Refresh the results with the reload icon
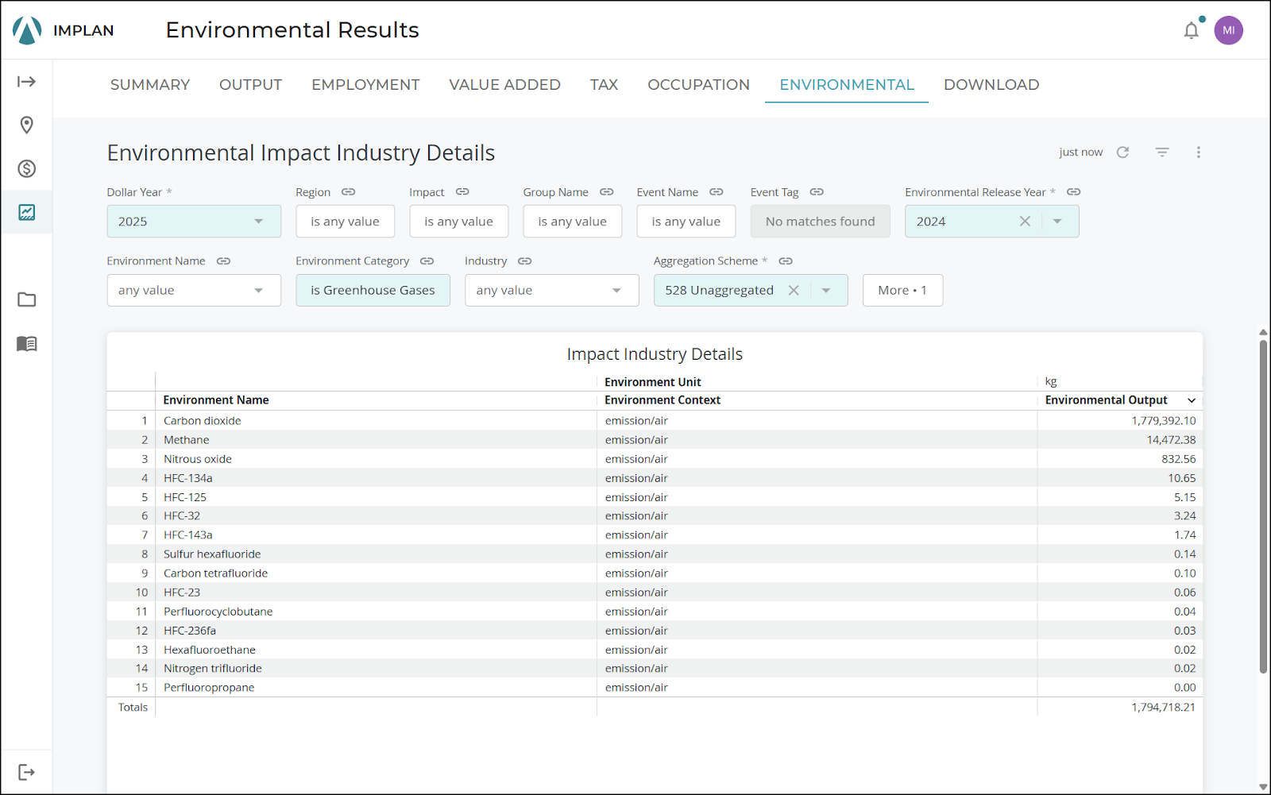 [x=1122, y=152]
